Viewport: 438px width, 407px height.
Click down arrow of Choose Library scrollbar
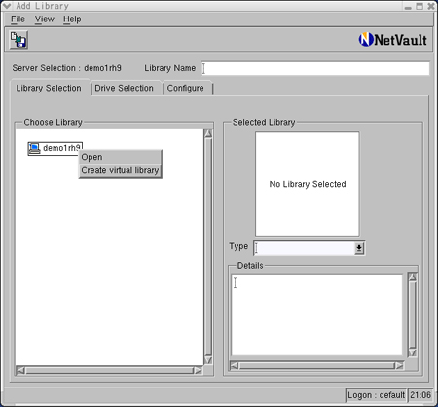[208, 360]
